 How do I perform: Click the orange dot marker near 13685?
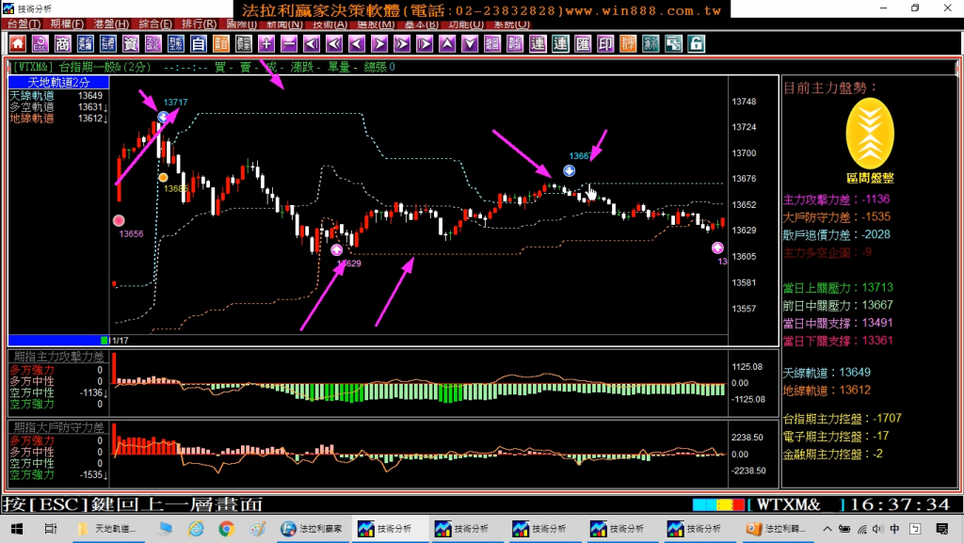tap(163, 178)
